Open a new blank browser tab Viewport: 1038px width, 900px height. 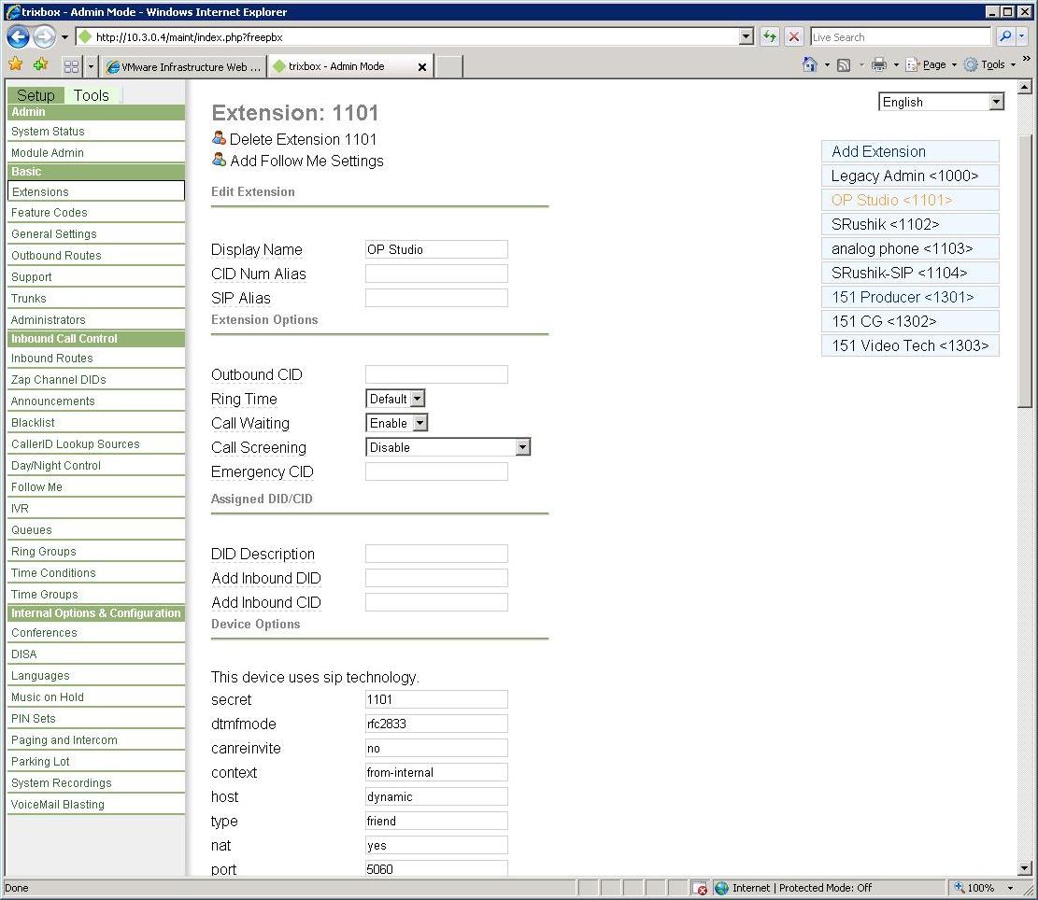pyautogui.click(x=448, y=67)
